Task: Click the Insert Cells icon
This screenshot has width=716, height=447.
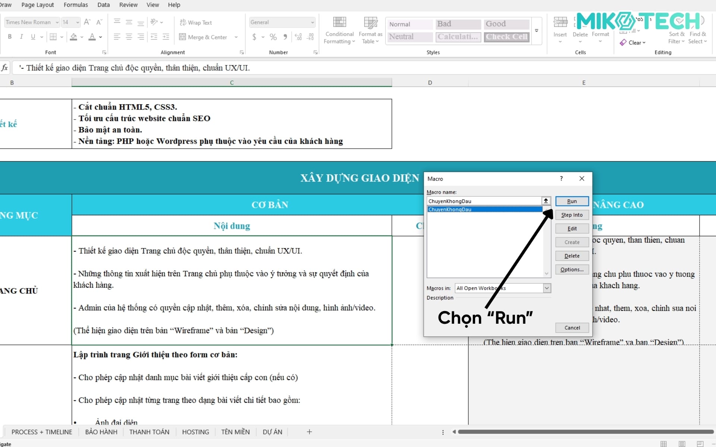Action: point(560,22)
